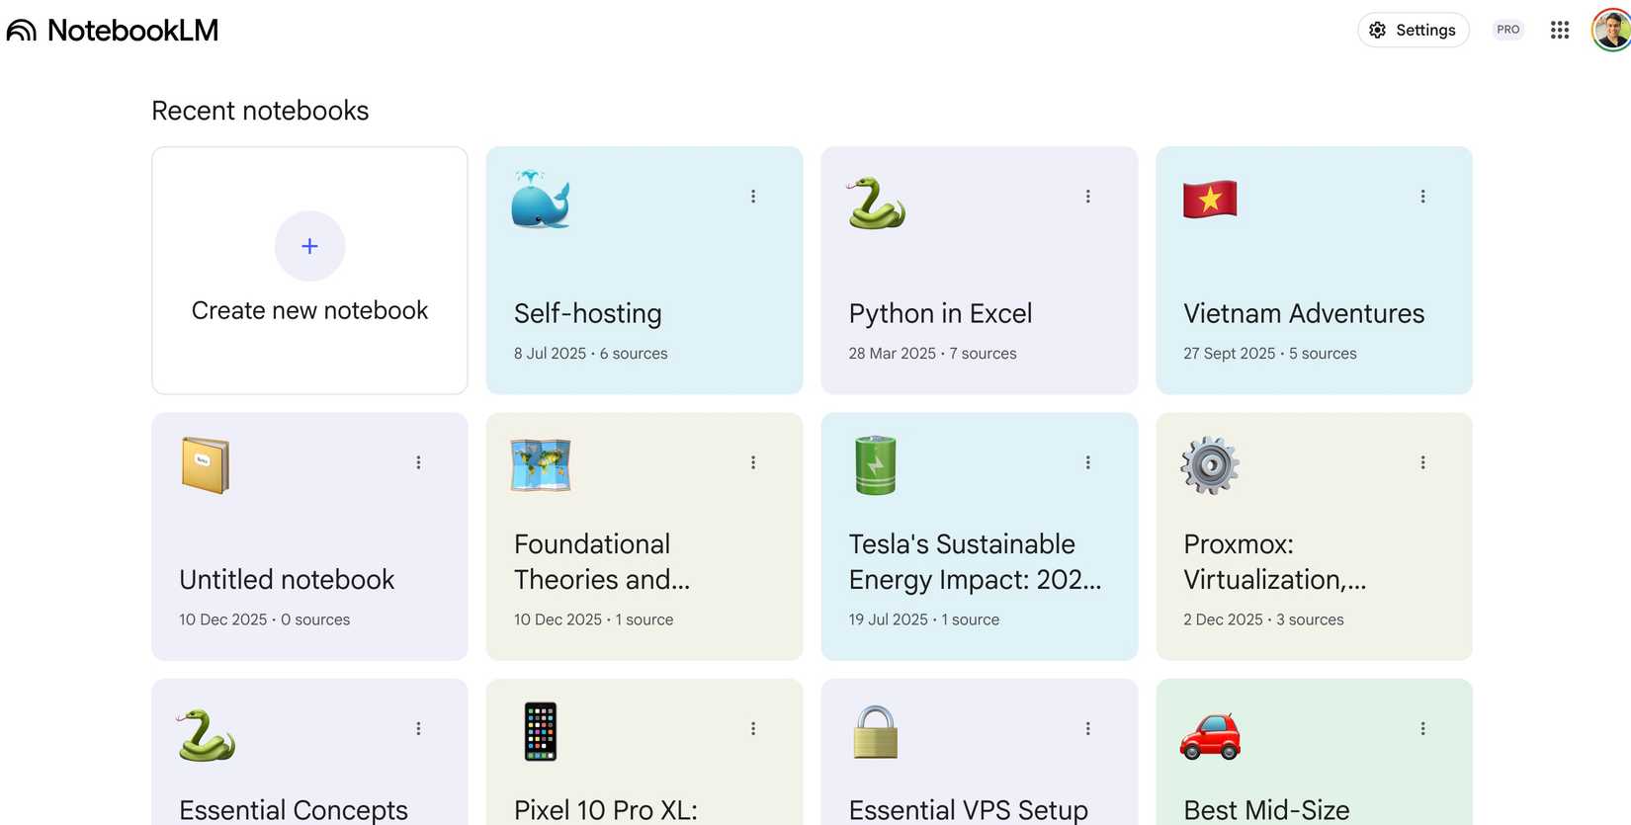
Task: Open the Settings button
Action: [1413, 30]
